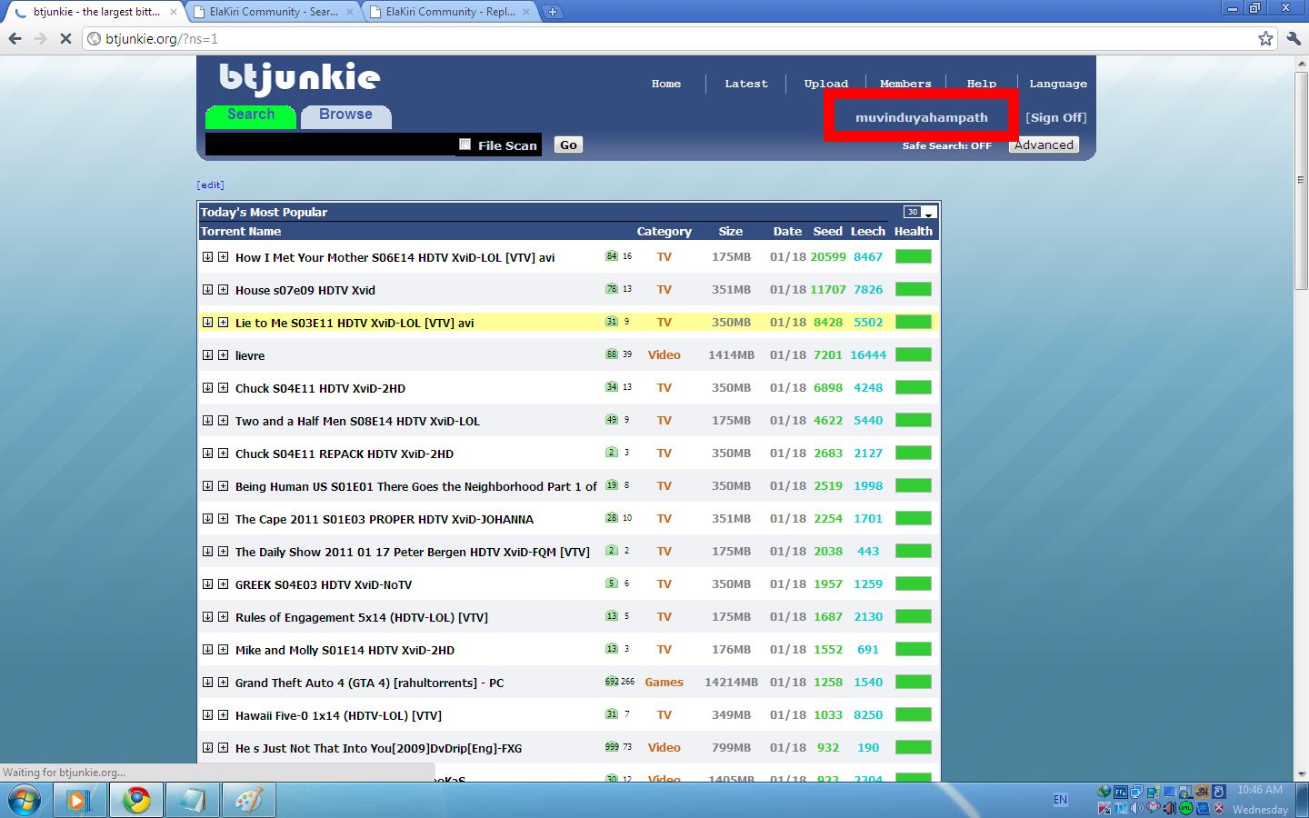
Task: Open the Upload menu item
Action: coord(825,84)
